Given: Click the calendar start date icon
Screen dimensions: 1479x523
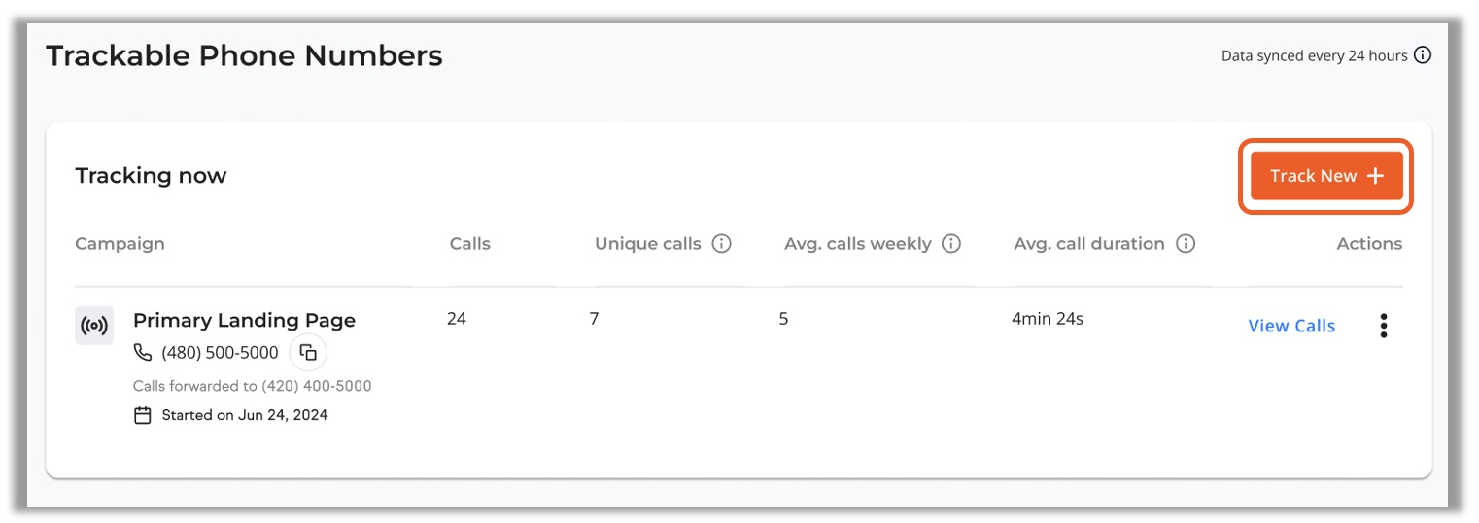Looking at the screenshot, I should 143,415.
